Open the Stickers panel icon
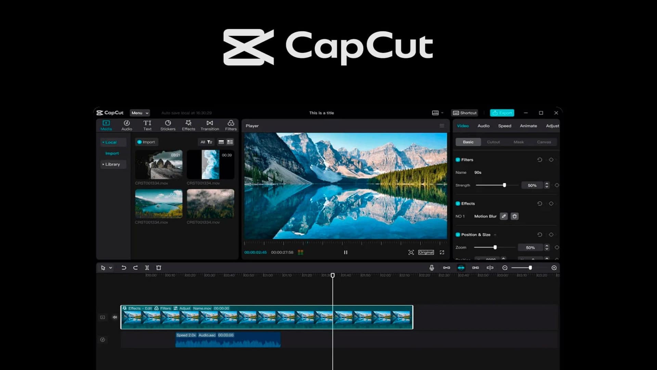The width and height of the screenshot is (657, 370). click(x=168, y=123)
